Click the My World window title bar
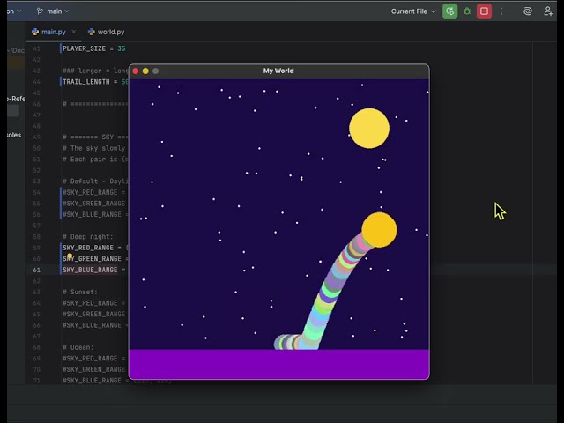 [x=278, y=70]
